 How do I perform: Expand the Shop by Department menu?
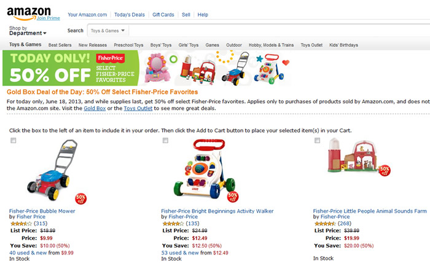click(x=28, y=31)
